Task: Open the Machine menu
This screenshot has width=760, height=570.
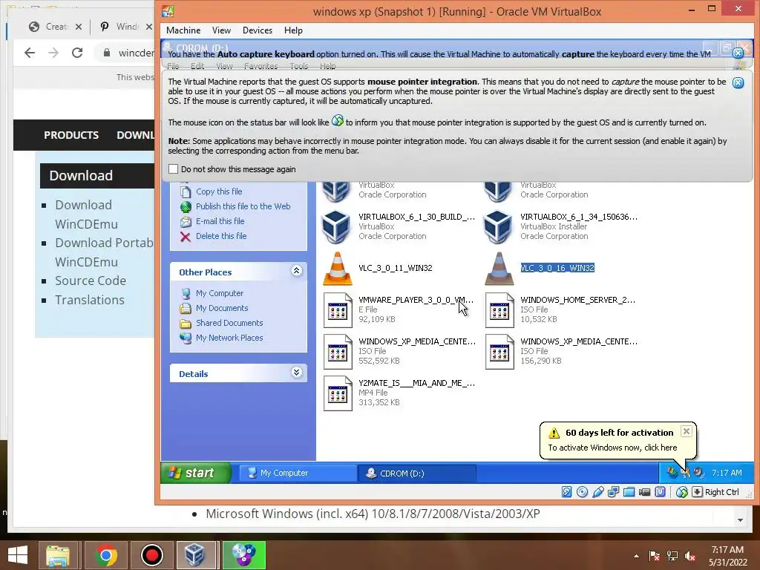Action: [183, 30]
